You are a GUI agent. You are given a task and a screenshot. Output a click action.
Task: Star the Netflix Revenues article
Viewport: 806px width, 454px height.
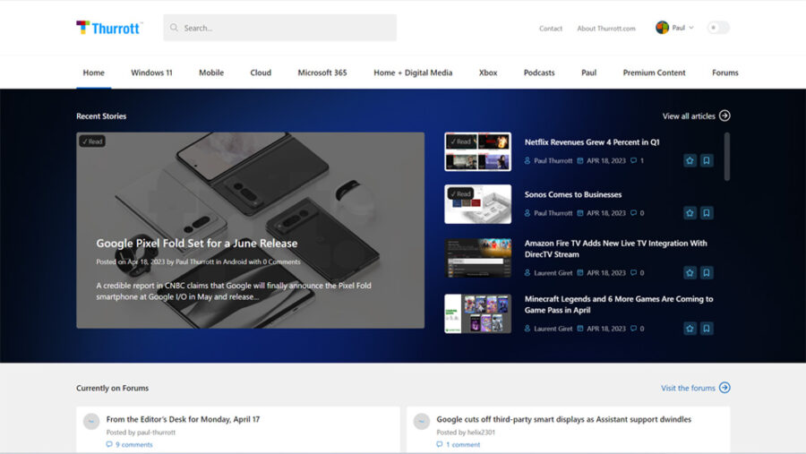tap(690, 161)
